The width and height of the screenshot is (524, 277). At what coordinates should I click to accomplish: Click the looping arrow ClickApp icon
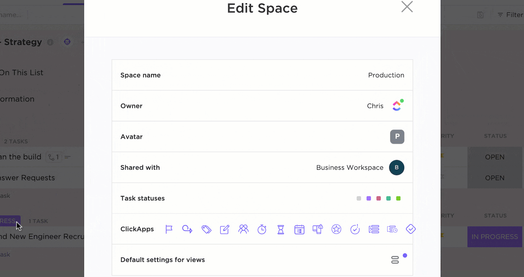pos(187,229)
